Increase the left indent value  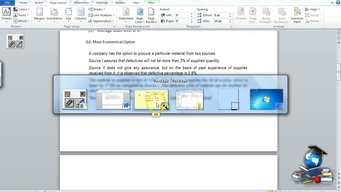click(192, 14)
